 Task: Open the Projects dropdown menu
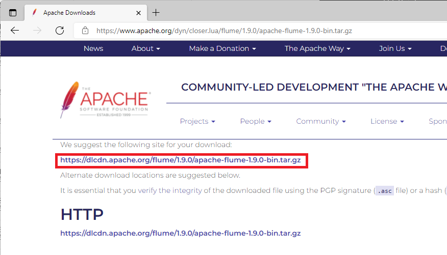(x=197, y=121)
